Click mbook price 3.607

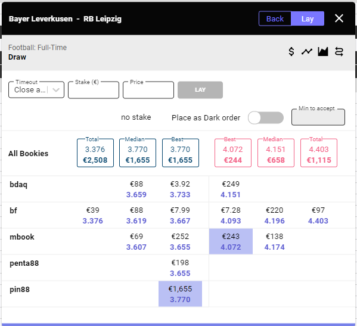click(x=136, y=247)
